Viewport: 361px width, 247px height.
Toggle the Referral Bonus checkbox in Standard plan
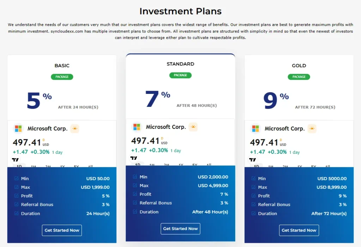coord(135,203)
